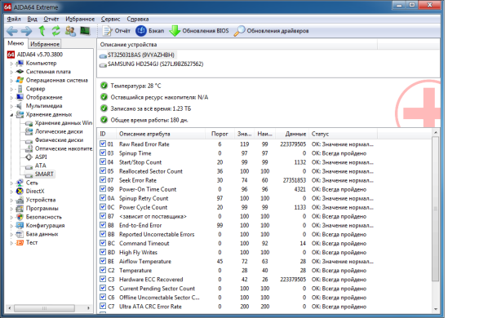Viewport: 479px width, 318px height.
Task: Sort by Данные column header
Action: (x=292, y=134)
